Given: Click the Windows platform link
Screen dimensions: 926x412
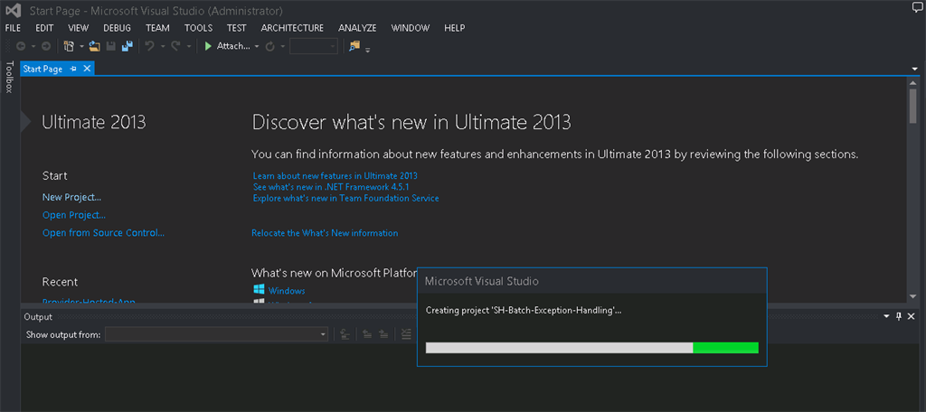Looking at the screenshot, I should 287,290.
